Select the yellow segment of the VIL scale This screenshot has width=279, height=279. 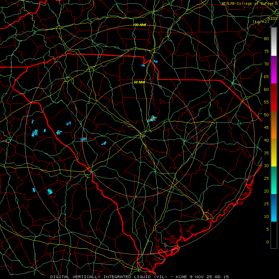coord(274,153)
